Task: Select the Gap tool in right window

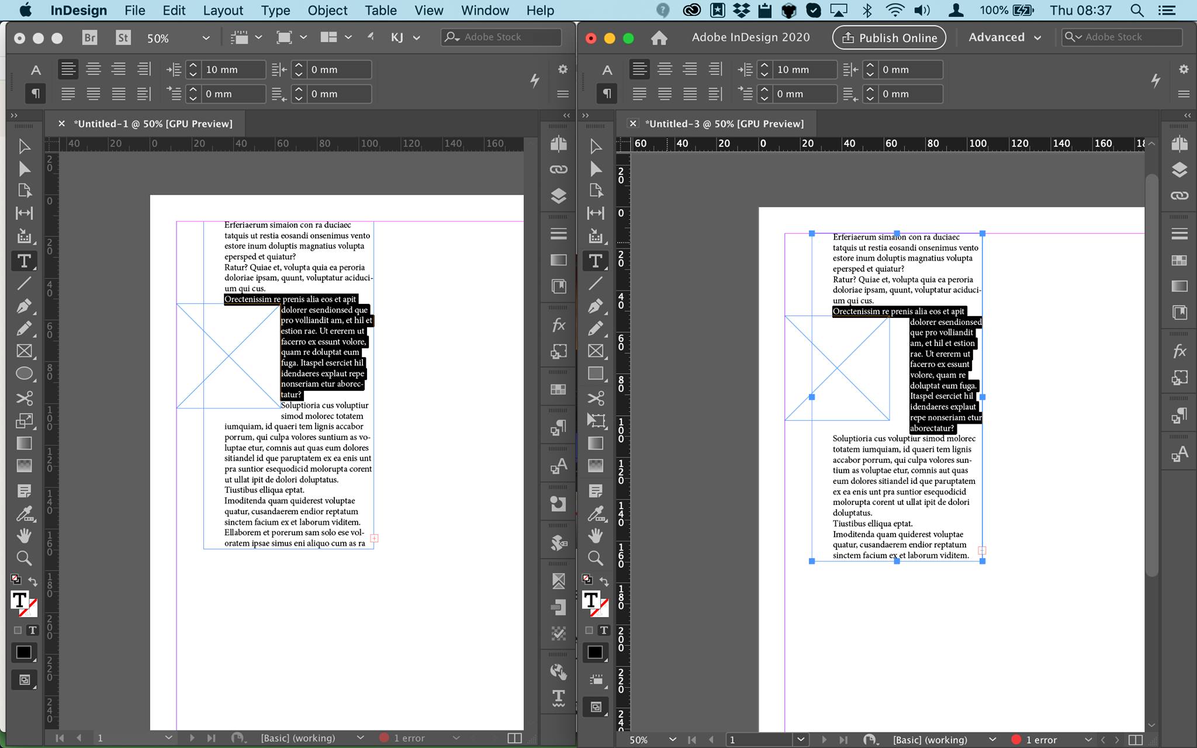Action: click(596, 213)
